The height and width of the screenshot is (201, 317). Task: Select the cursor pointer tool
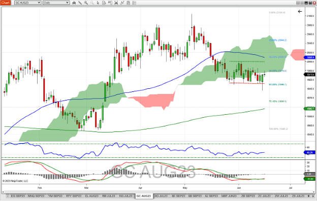(98, 3)
